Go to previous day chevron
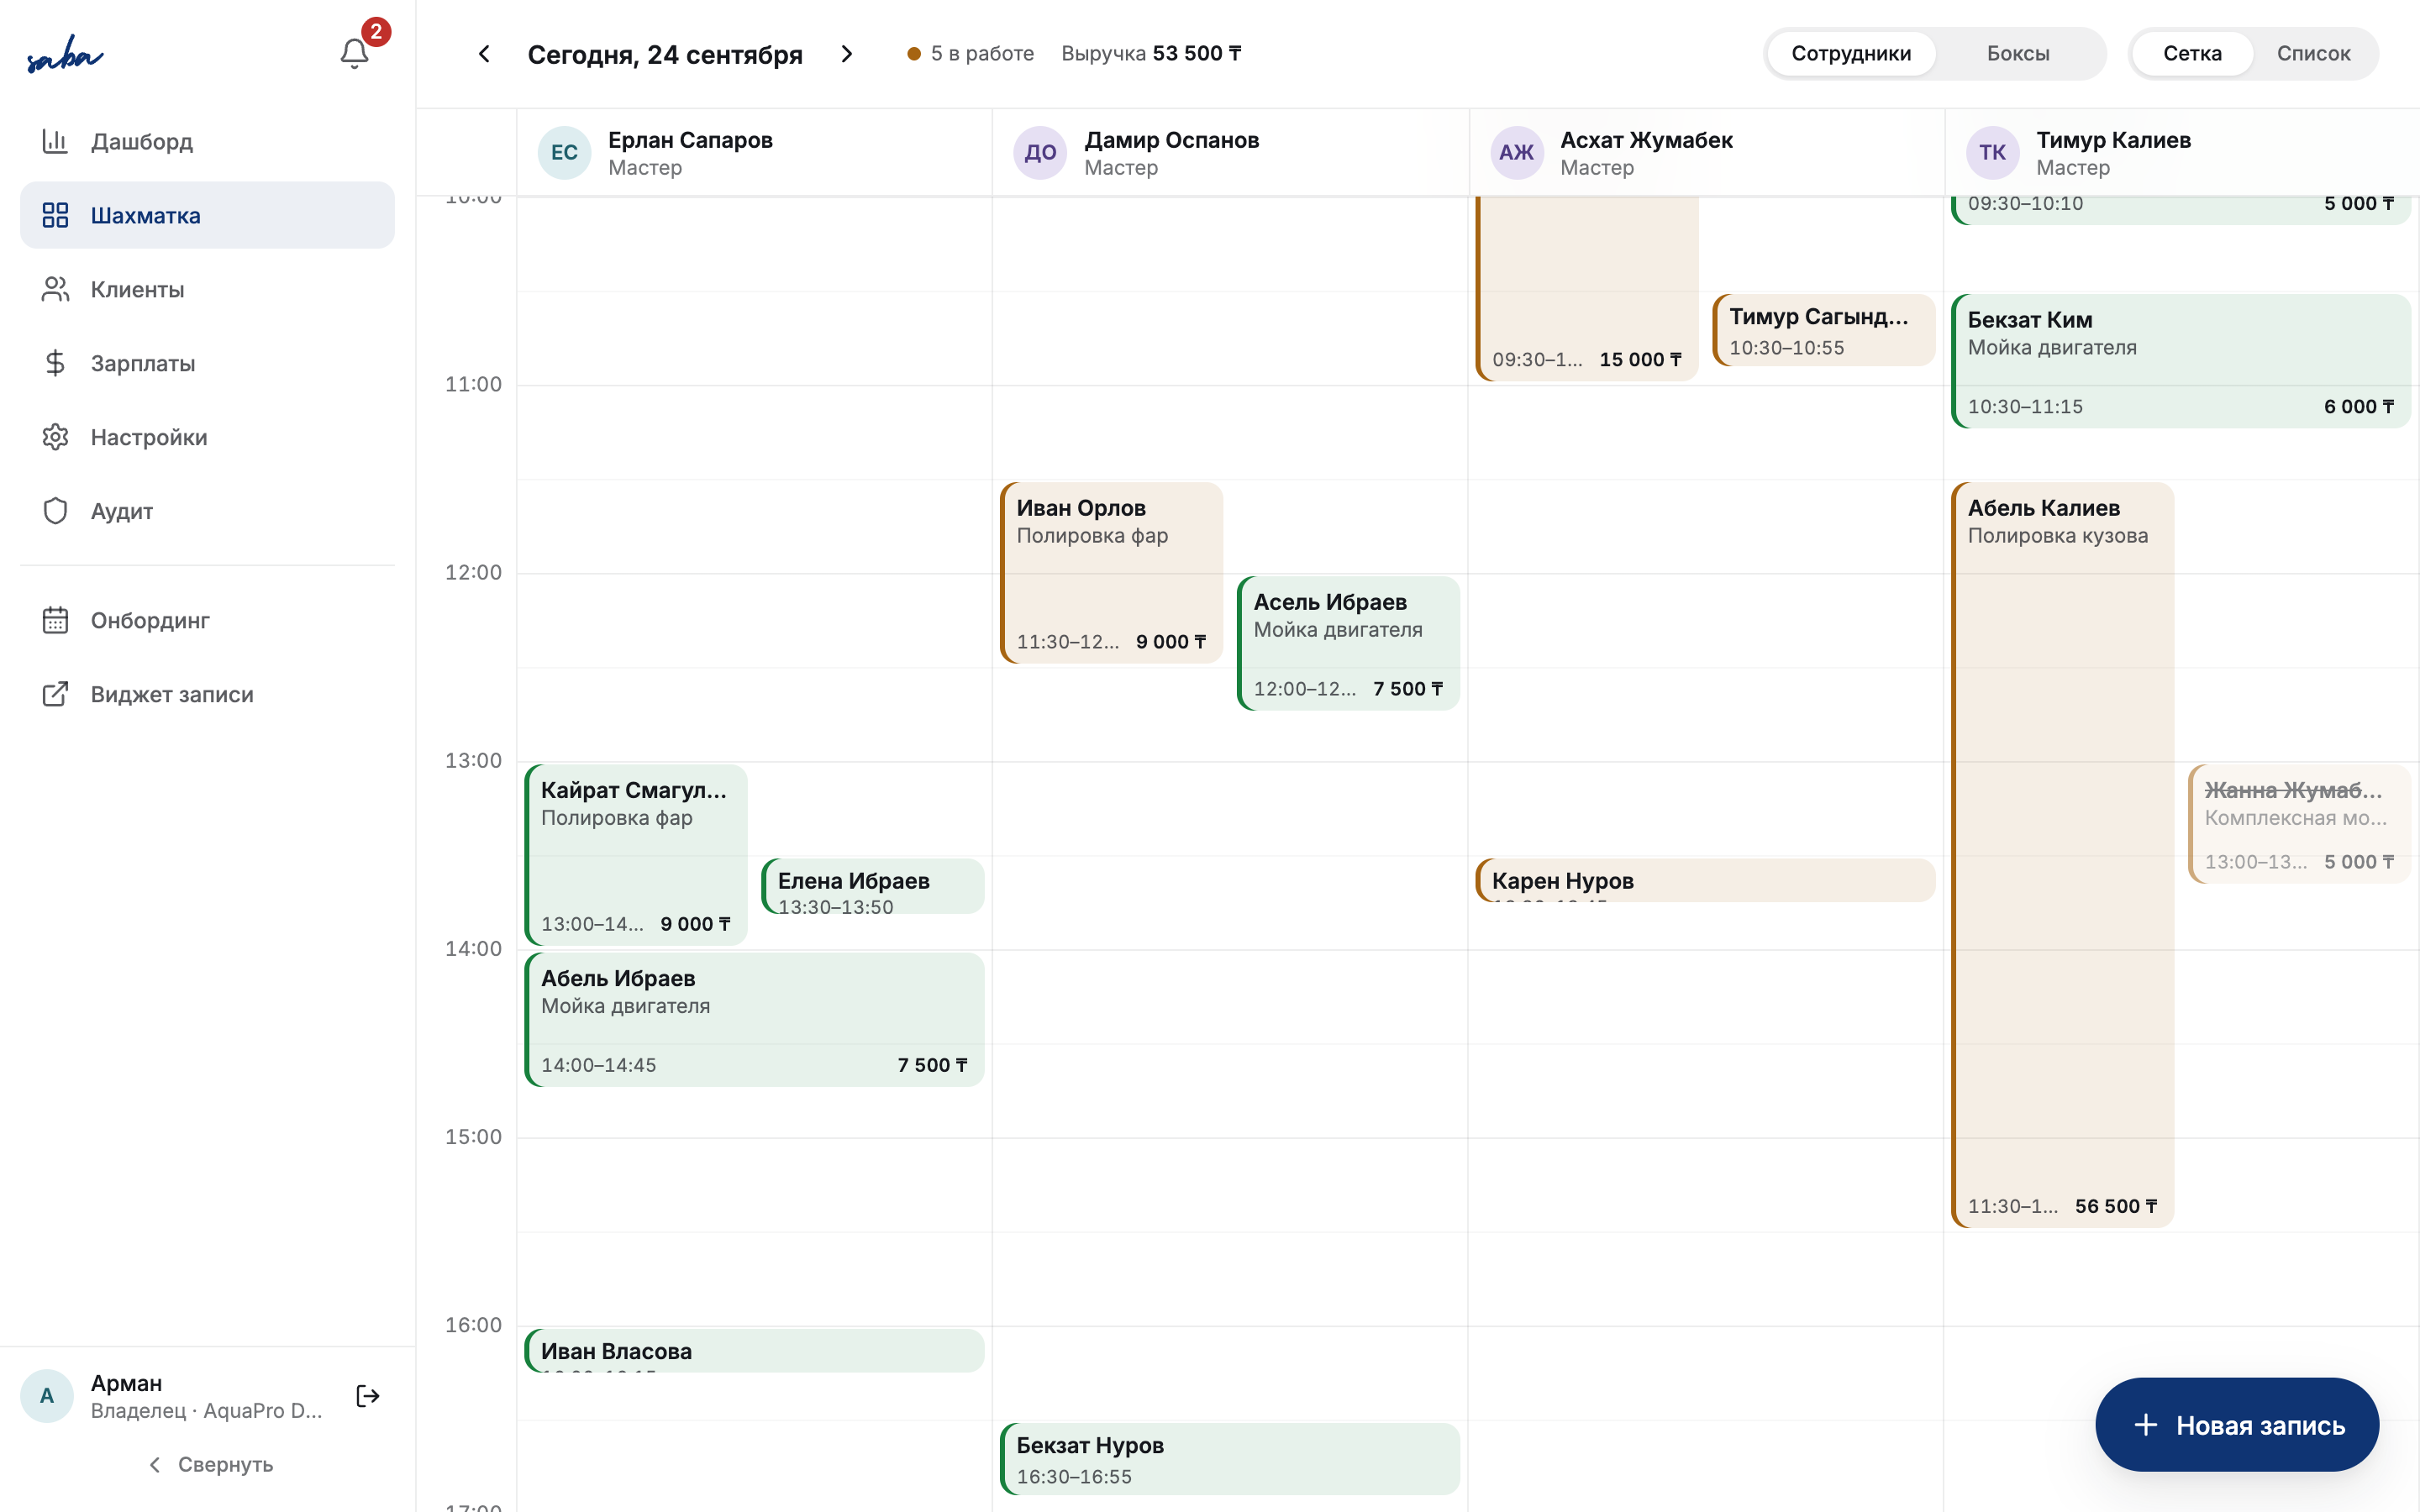 [484, 53]
